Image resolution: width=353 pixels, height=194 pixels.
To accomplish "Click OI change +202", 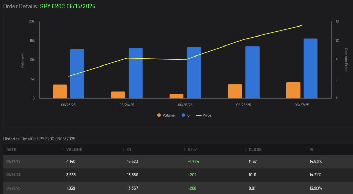I will (192, 175).
